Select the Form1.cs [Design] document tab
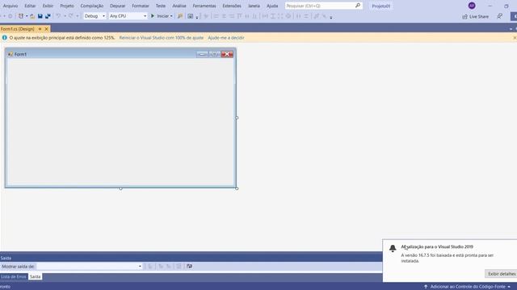The width and height of the screenshot is (517, 290). [18, 29]
